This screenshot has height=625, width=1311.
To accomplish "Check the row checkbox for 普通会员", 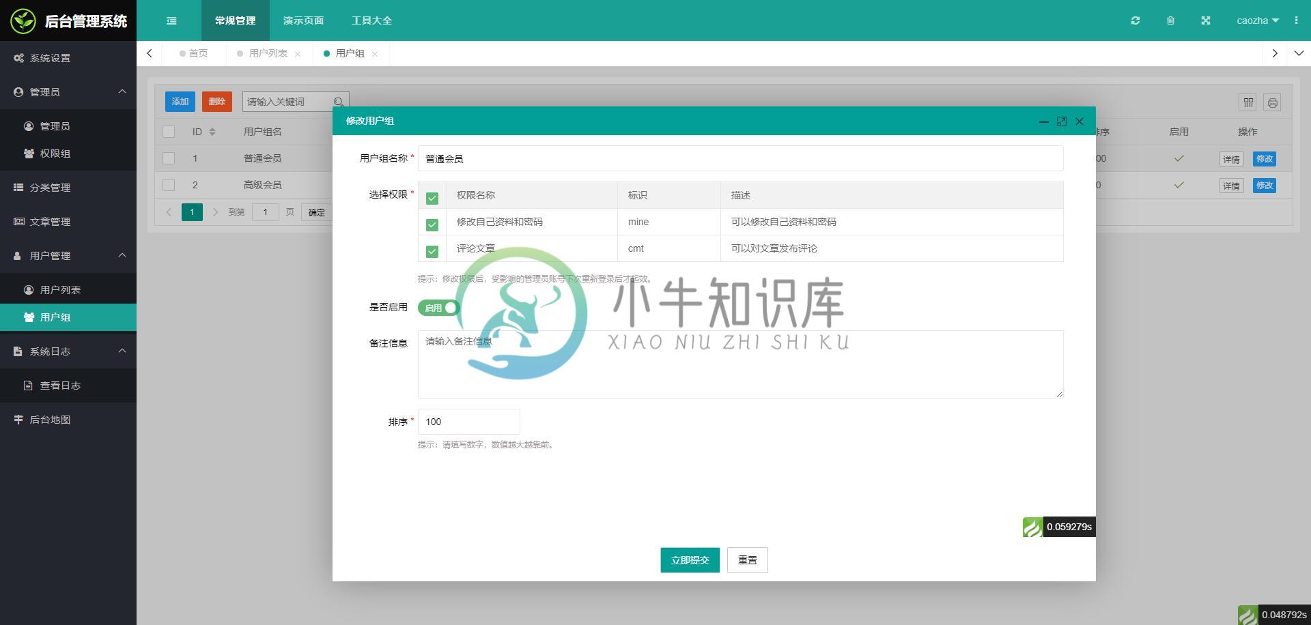I will pyautogui.click(x=169, y=158).
